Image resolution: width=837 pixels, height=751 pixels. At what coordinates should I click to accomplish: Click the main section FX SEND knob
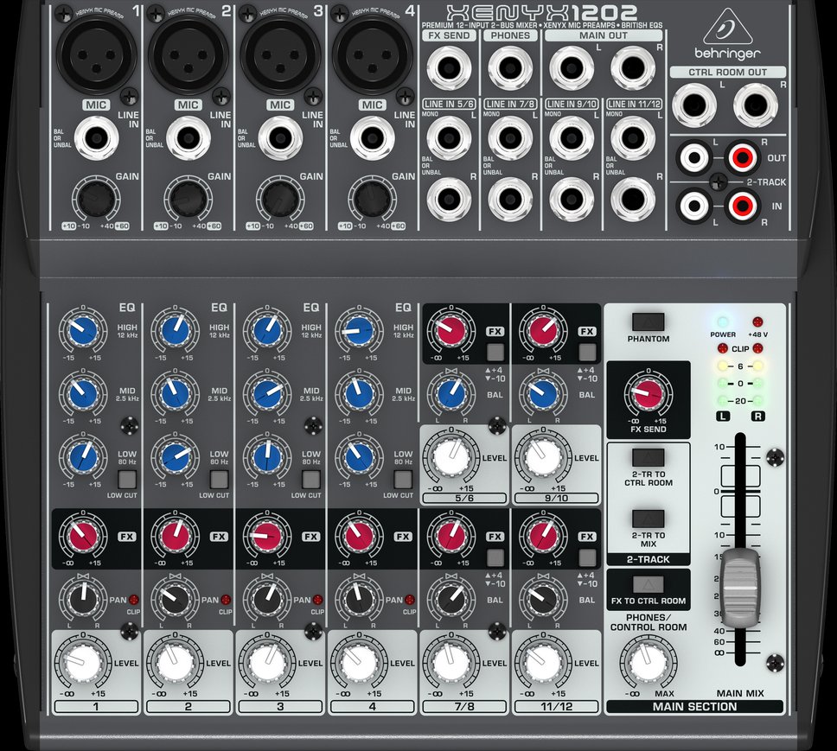[648, 394]
